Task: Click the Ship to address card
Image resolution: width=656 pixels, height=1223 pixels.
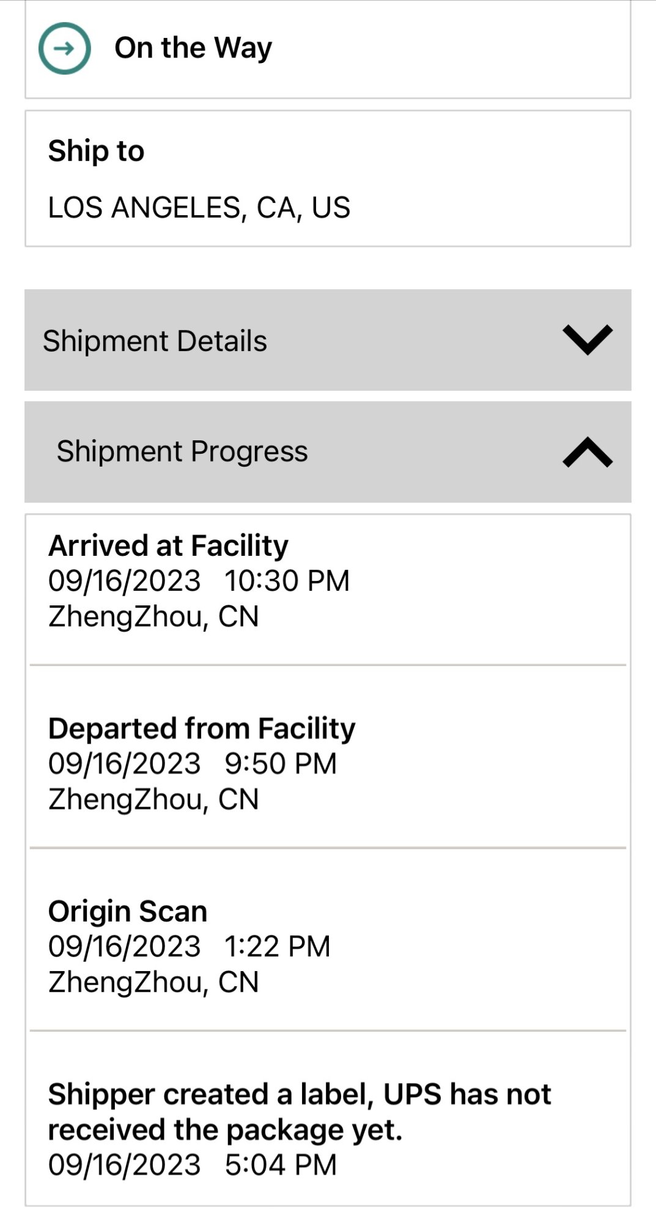Action: click(x=328, y=179)
